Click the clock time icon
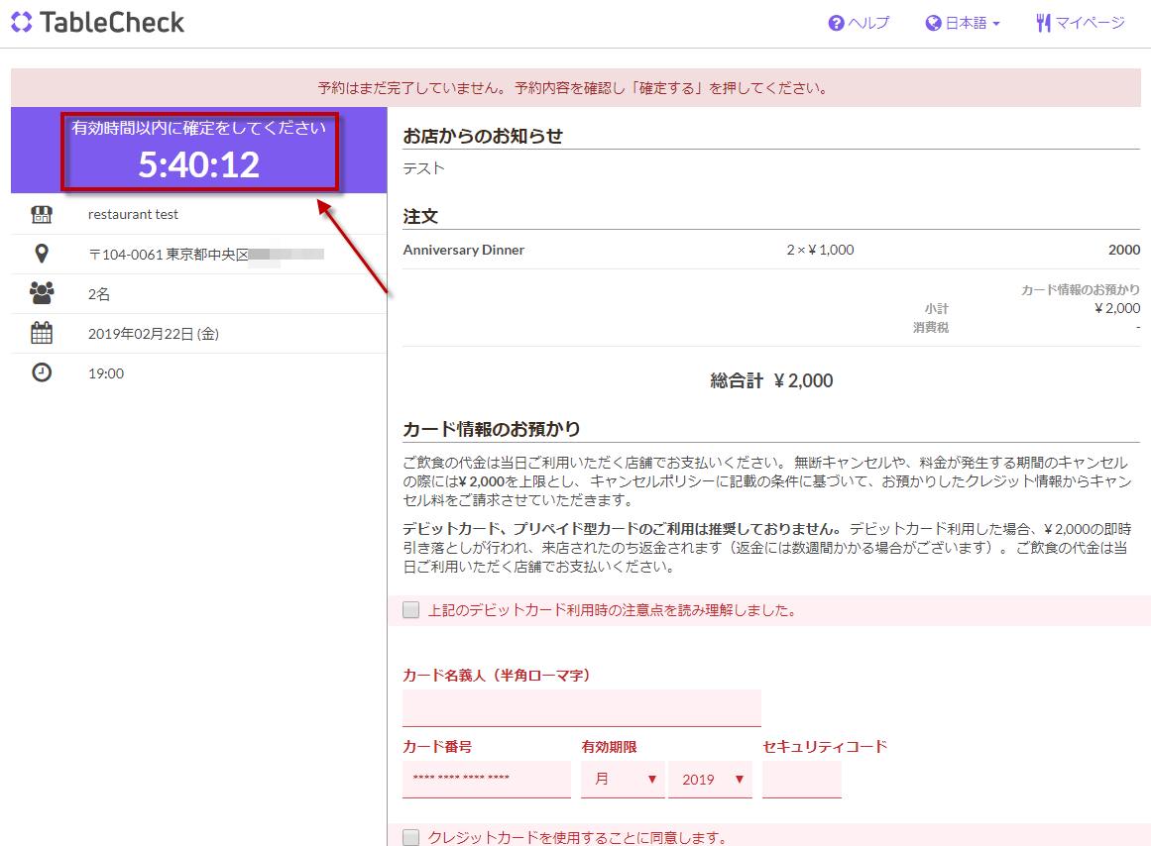1151x846 pixels. [41, 373]
